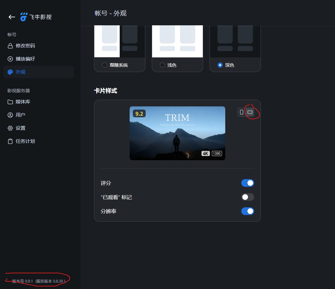The height and width of the screenshot is (289, 335).
Task: Open the 媒体库 section
Action: click(x=23, y=102)
